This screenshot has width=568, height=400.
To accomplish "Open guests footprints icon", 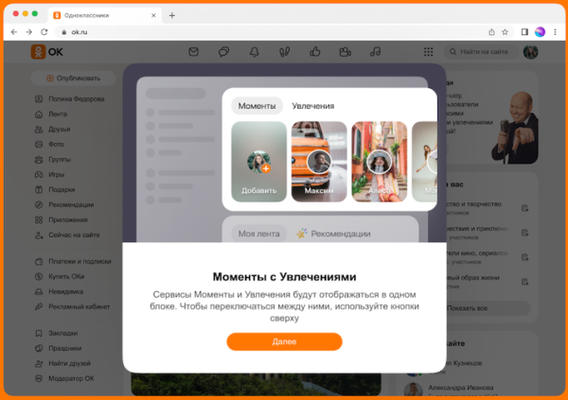I will [x=284, y=52].
